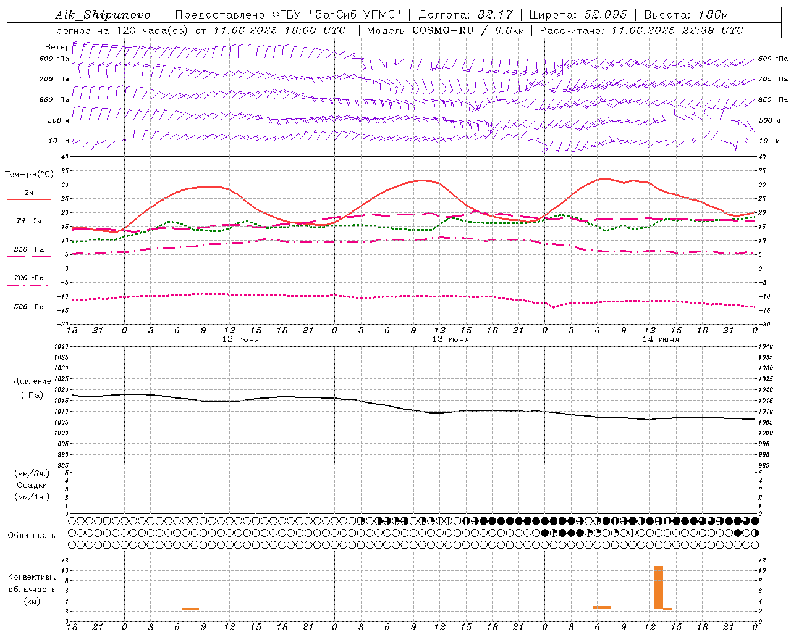Click the "Td 2м" legend entry
The image size is (791, 632).
[28, 221]
